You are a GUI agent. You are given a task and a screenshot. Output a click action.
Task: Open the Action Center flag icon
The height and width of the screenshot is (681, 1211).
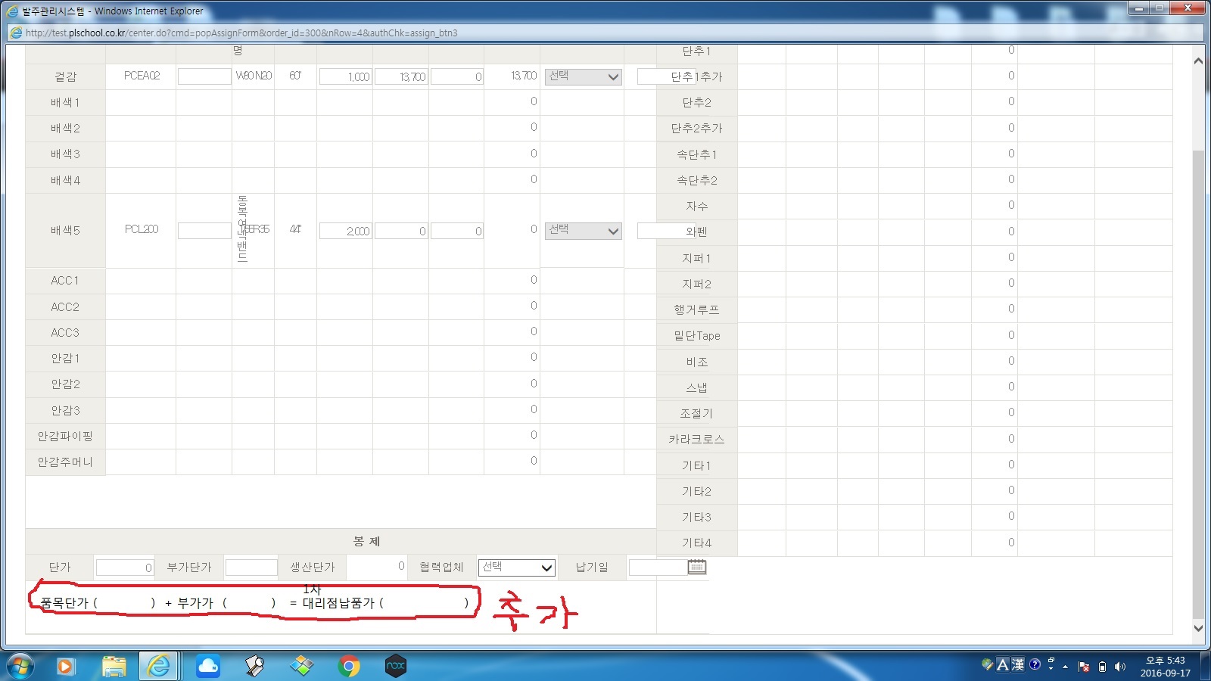(1084, 667)
